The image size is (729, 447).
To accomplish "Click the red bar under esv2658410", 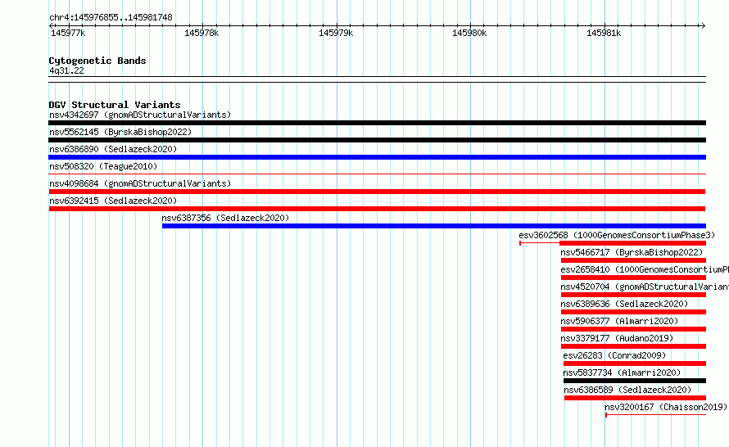I will click(x=633, y=278).
